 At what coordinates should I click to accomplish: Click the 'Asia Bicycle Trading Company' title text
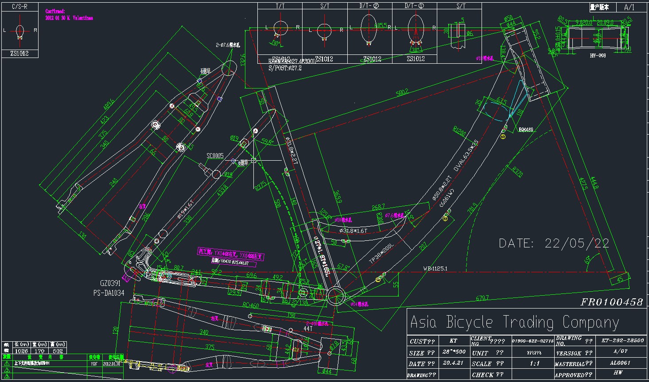[514, 322]
